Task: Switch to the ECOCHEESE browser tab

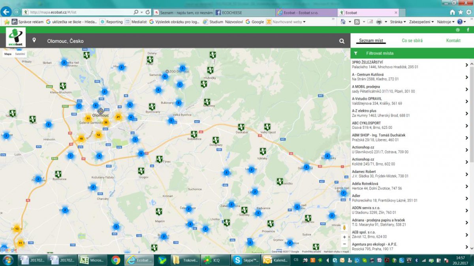Action: click(245, 13)
